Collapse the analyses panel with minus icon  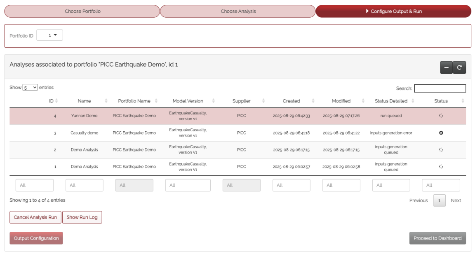coord(446,67)
